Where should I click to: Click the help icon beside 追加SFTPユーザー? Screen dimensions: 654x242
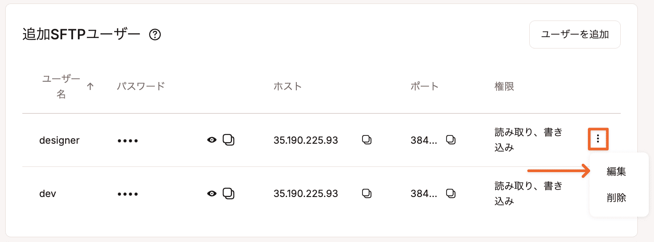[155, 35]
